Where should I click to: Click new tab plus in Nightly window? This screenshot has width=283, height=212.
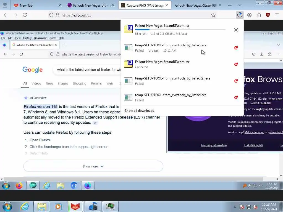(64, 45)
